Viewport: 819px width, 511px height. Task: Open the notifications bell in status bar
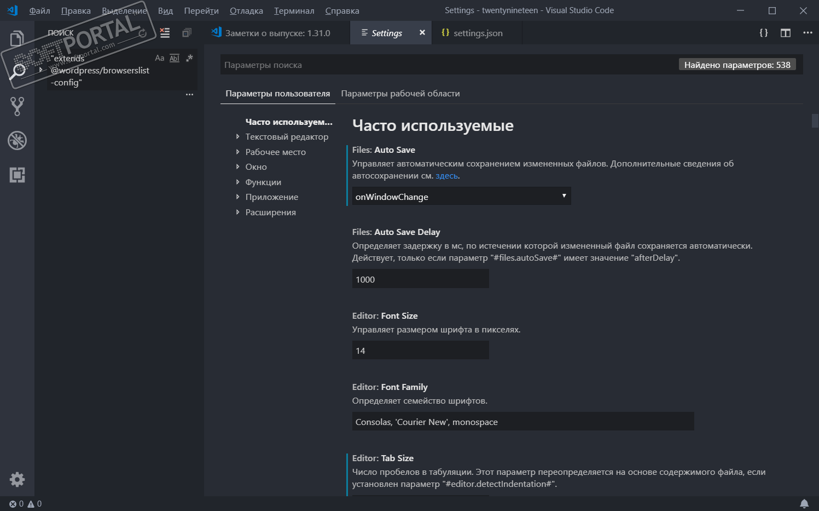[804, 503]
